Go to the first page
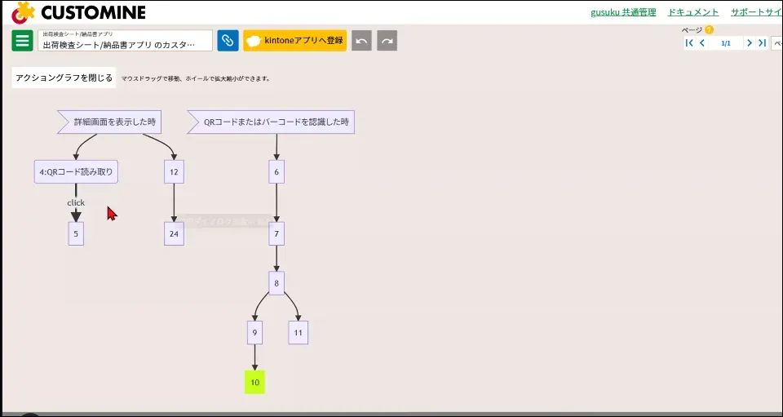Viewport: 783px width, 417px height. [x=689, y=43]
